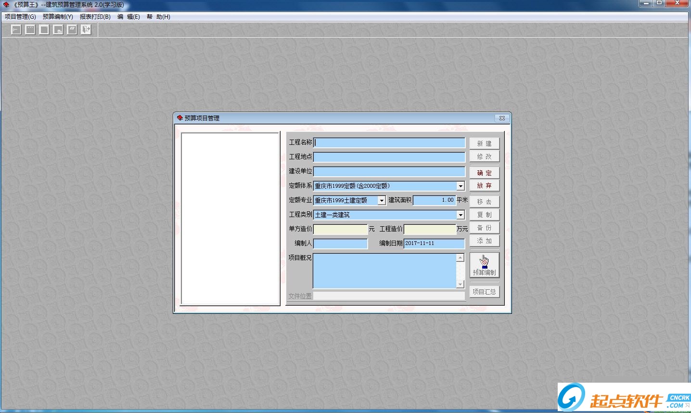Click the 编制日期 field showing 2017-11-11
The height and width of the screenshot is (413, 691).
tap(435, 244)
